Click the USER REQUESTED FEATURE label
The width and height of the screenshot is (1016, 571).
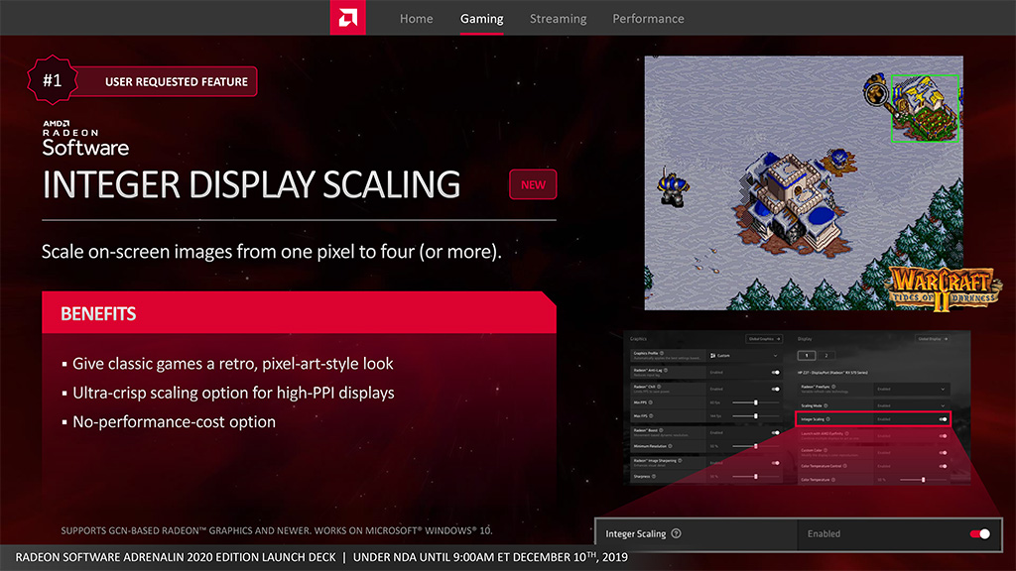click(x=177, y=81)
